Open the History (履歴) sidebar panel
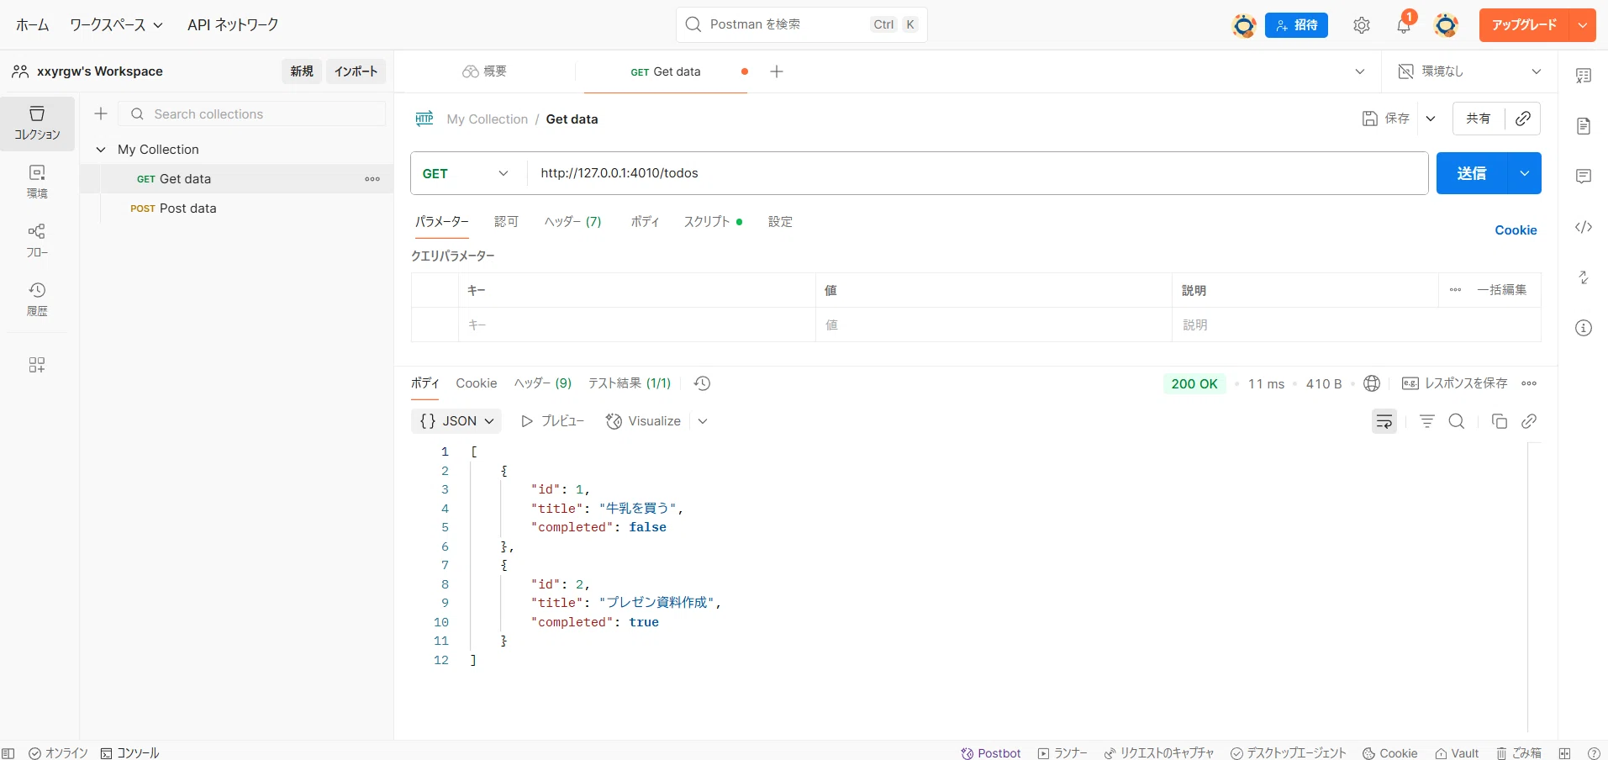 [37, 299]
